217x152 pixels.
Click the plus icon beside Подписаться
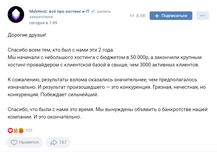click(157, 16)
